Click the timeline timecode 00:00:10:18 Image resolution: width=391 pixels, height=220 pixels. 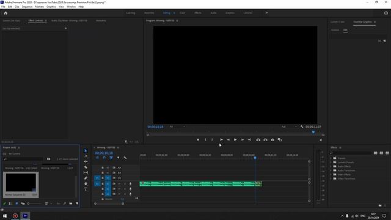[x=104, y=153]
